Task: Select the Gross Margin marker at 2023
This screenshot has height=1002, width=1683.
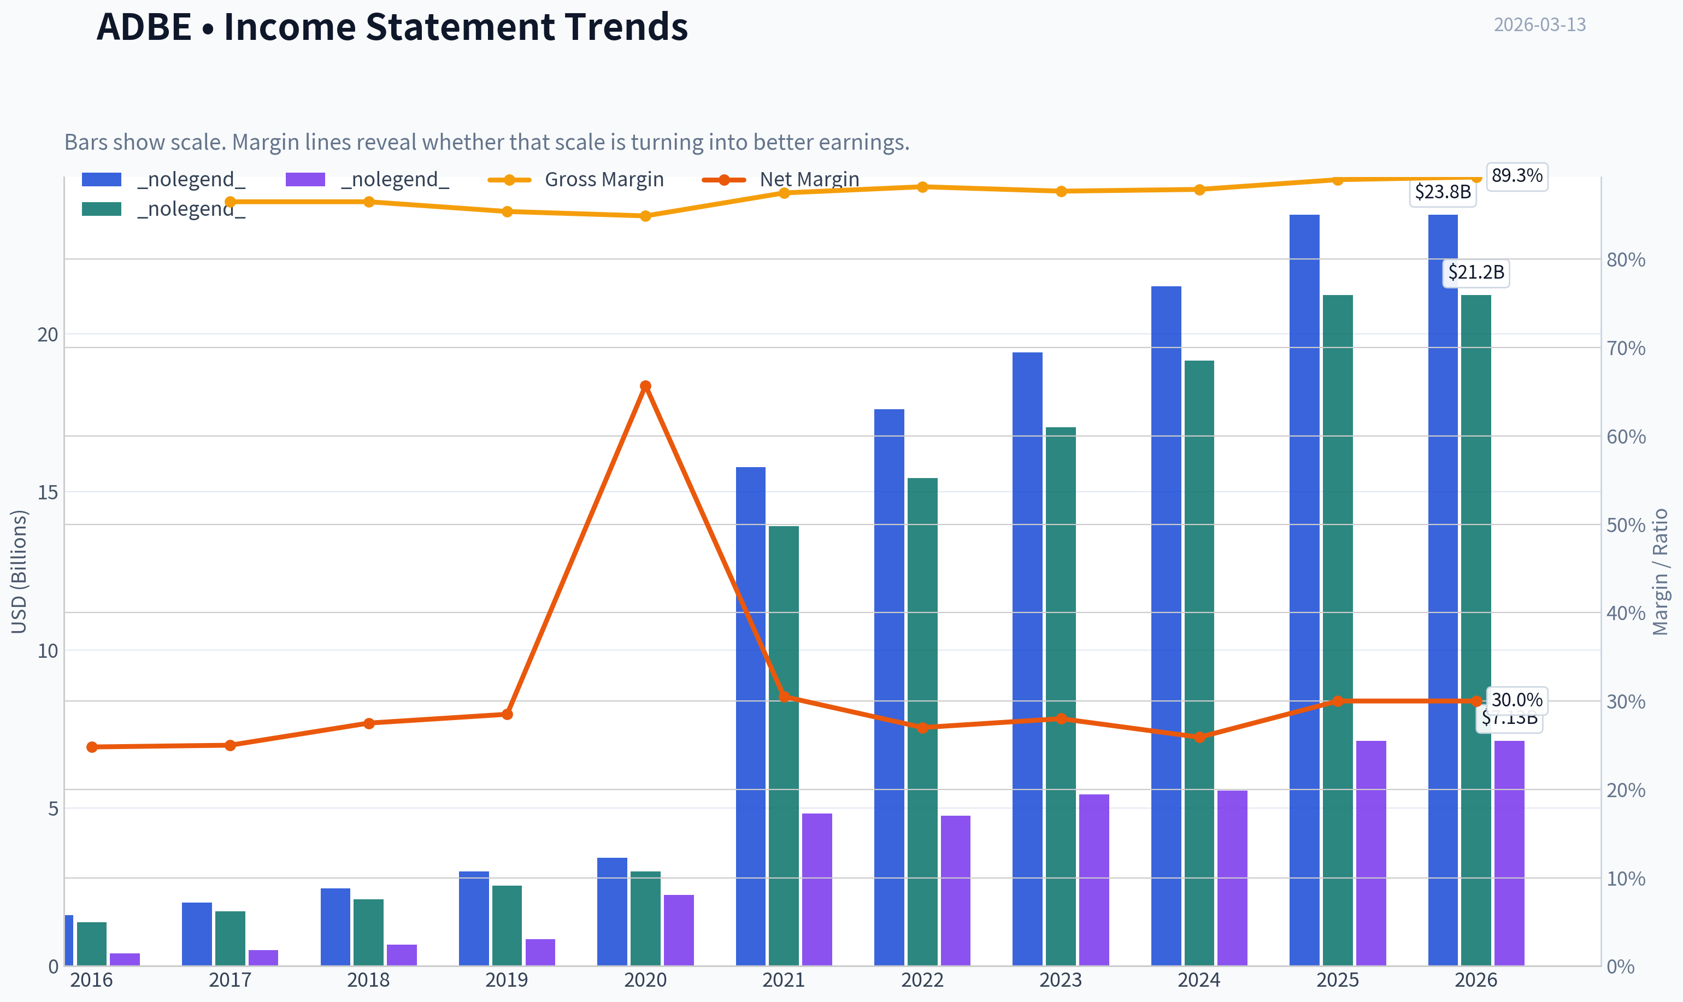Action: click(1061, 192)
